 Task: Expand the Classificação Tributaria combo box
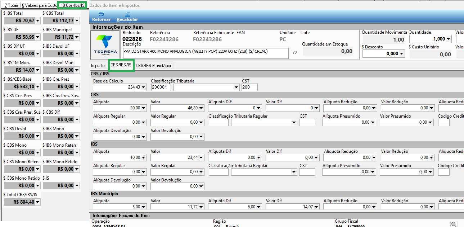point(236,87)
